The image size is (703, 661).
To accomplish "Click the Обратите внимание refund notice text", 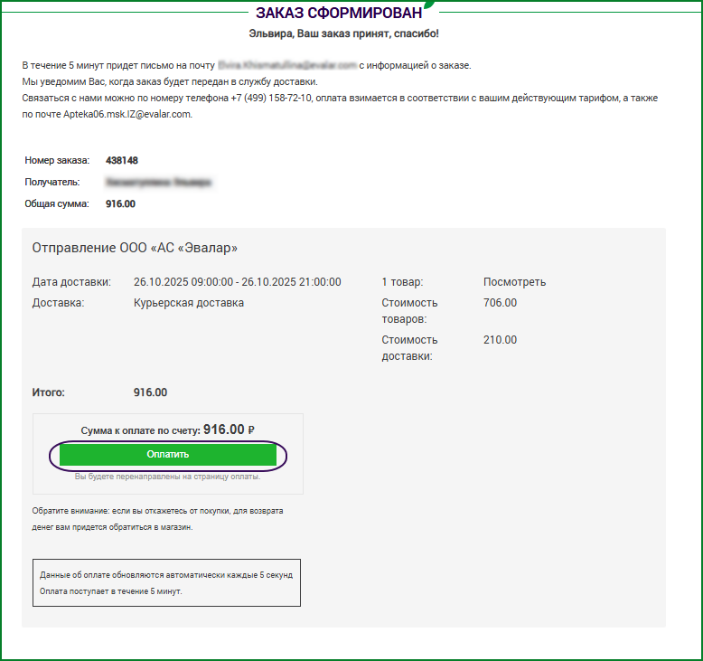I will tap(157, 518).
